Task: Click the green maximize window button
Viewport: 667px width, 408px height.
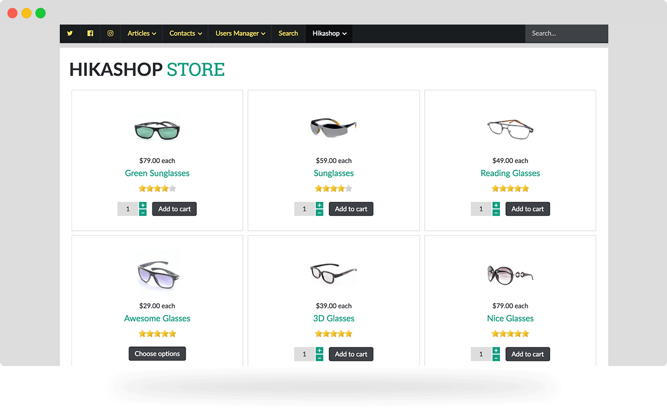Action: [40, 13]
